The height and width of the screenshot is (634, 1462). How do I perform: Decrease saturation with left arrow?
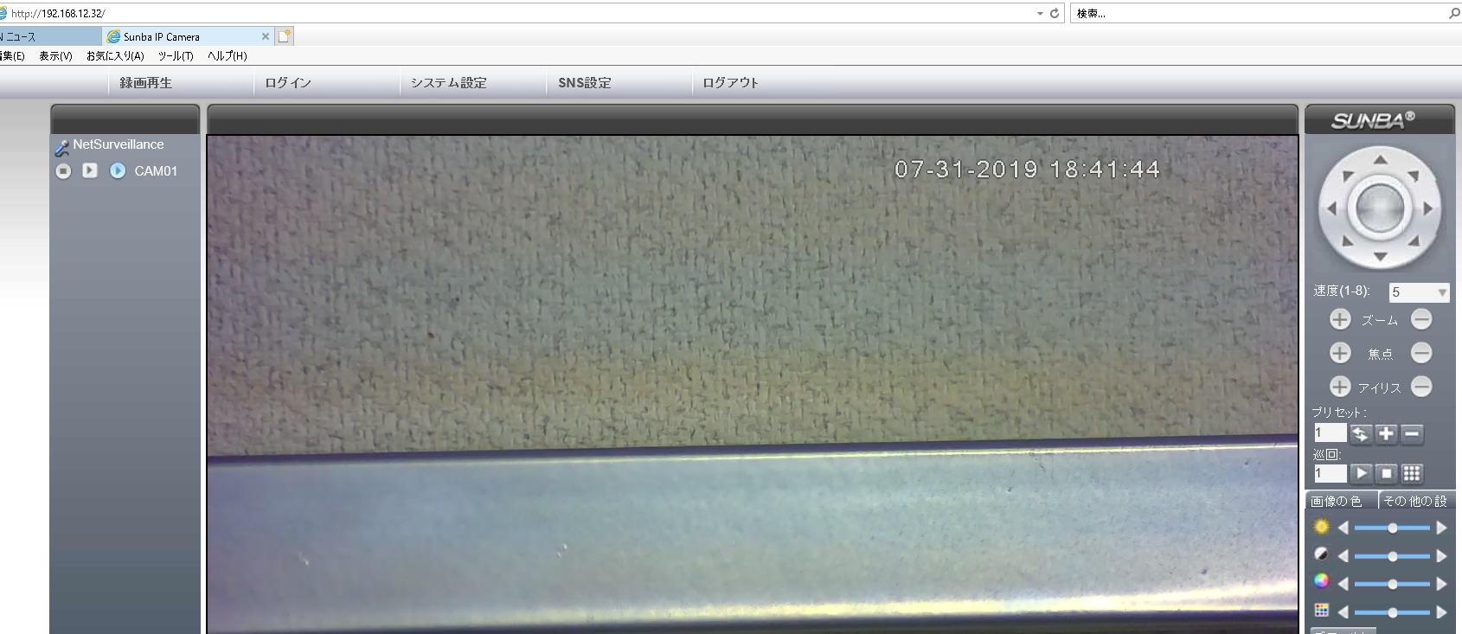tap(1343, 584)
